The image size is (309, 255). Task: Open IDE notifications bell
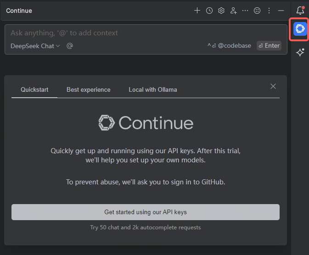(300, 10)
